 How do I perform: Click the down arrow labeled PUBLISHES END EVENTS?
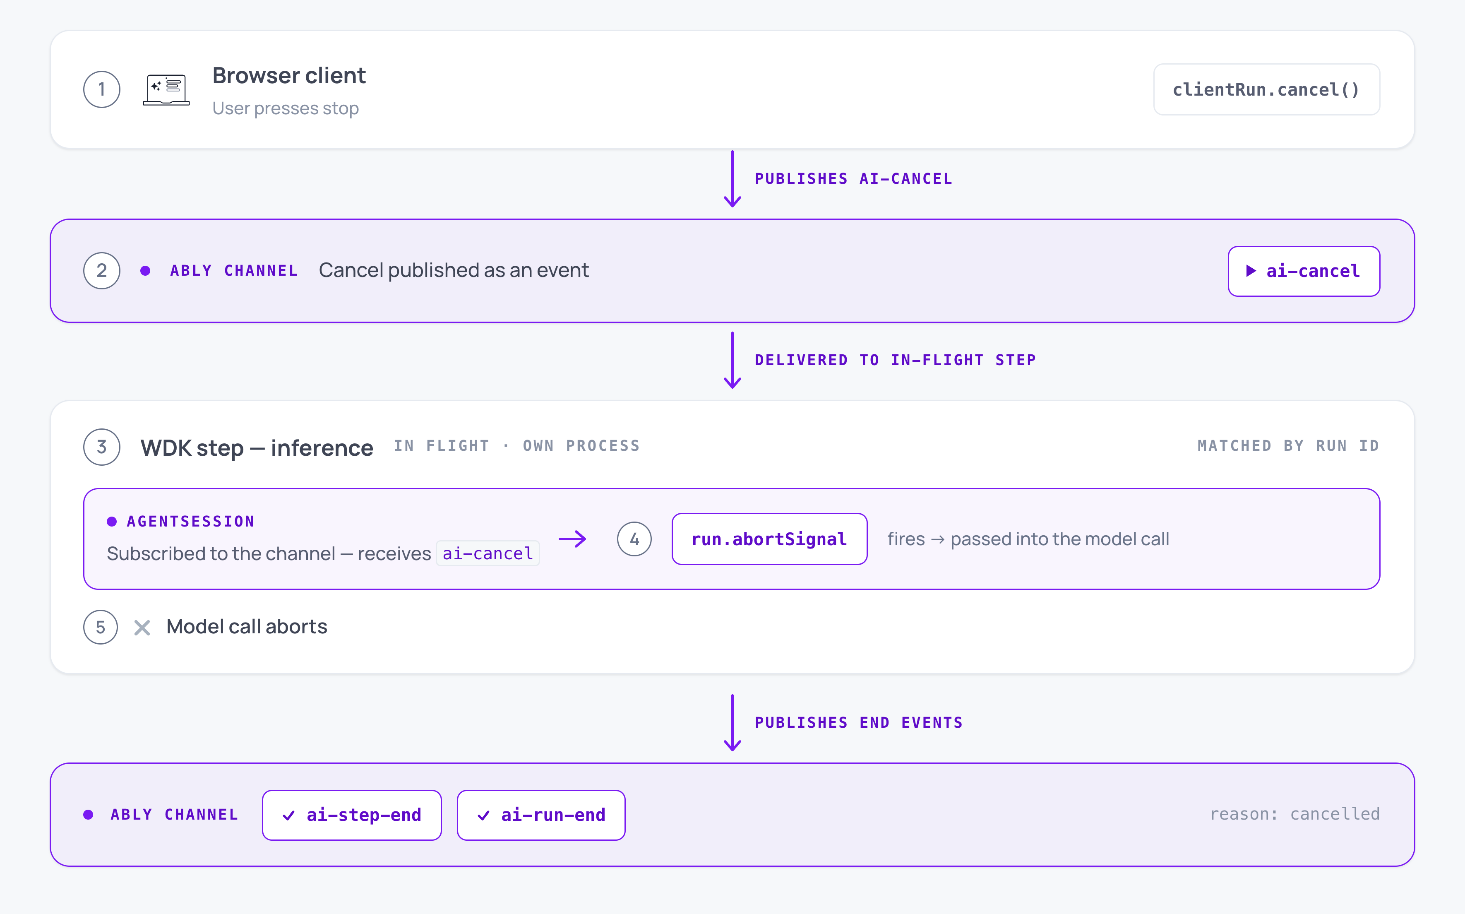732,723
